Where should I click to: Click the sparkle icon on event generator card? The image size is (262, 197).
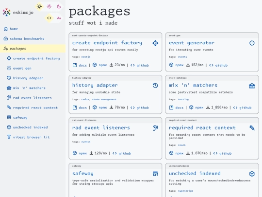click(x=252, y=43)
